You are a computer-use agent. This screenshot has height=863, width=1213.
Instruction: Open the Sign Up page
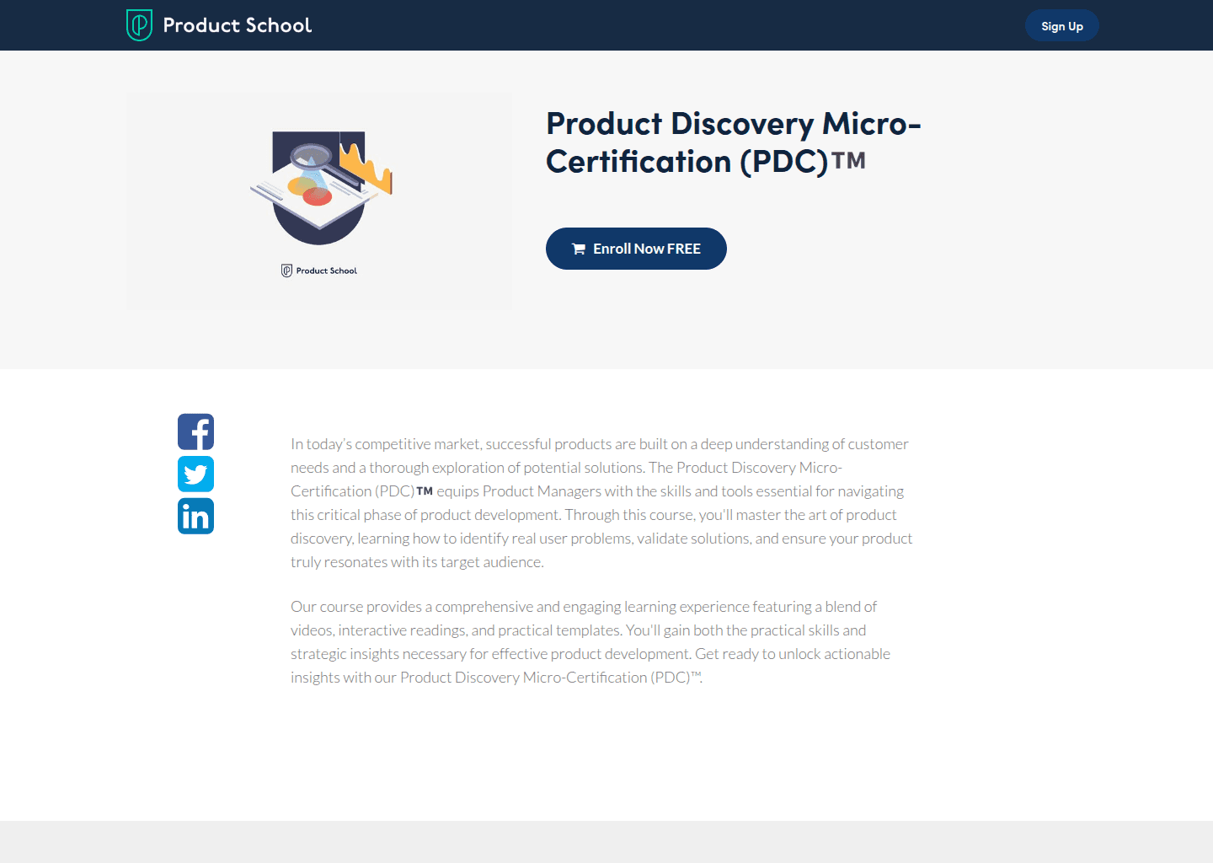pos(1061,25)
